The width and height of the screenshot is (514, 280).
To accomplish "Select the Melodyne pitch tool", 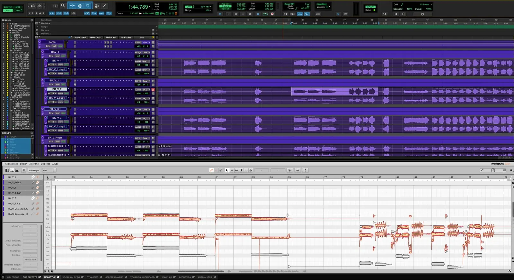I will click(x=232, y=170).
